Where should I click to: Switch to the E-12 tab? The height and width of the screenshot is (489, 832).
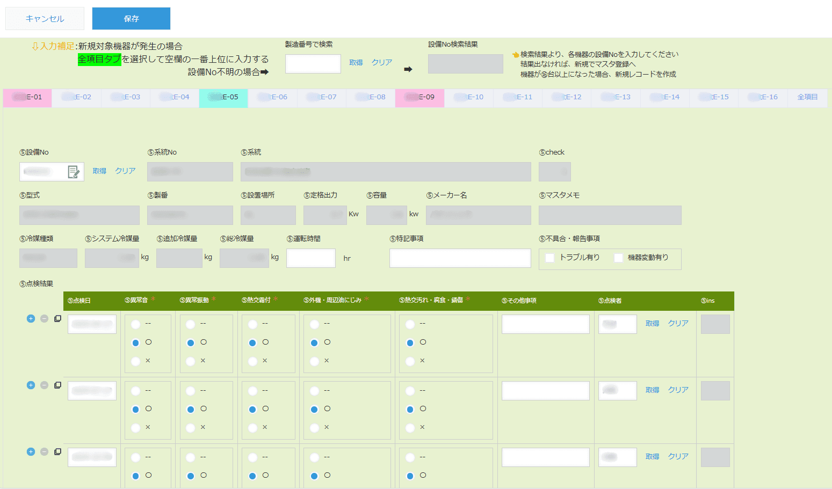pos(567,97)
